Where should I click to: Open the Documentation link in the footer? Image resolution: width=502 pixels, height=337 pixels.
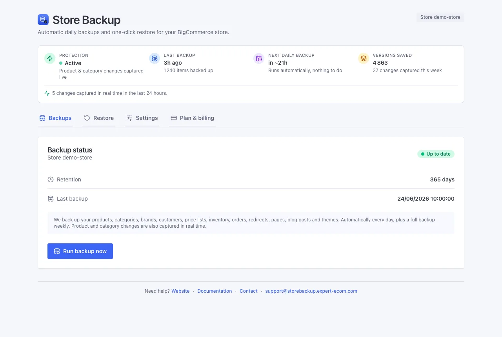coord(215,291)
